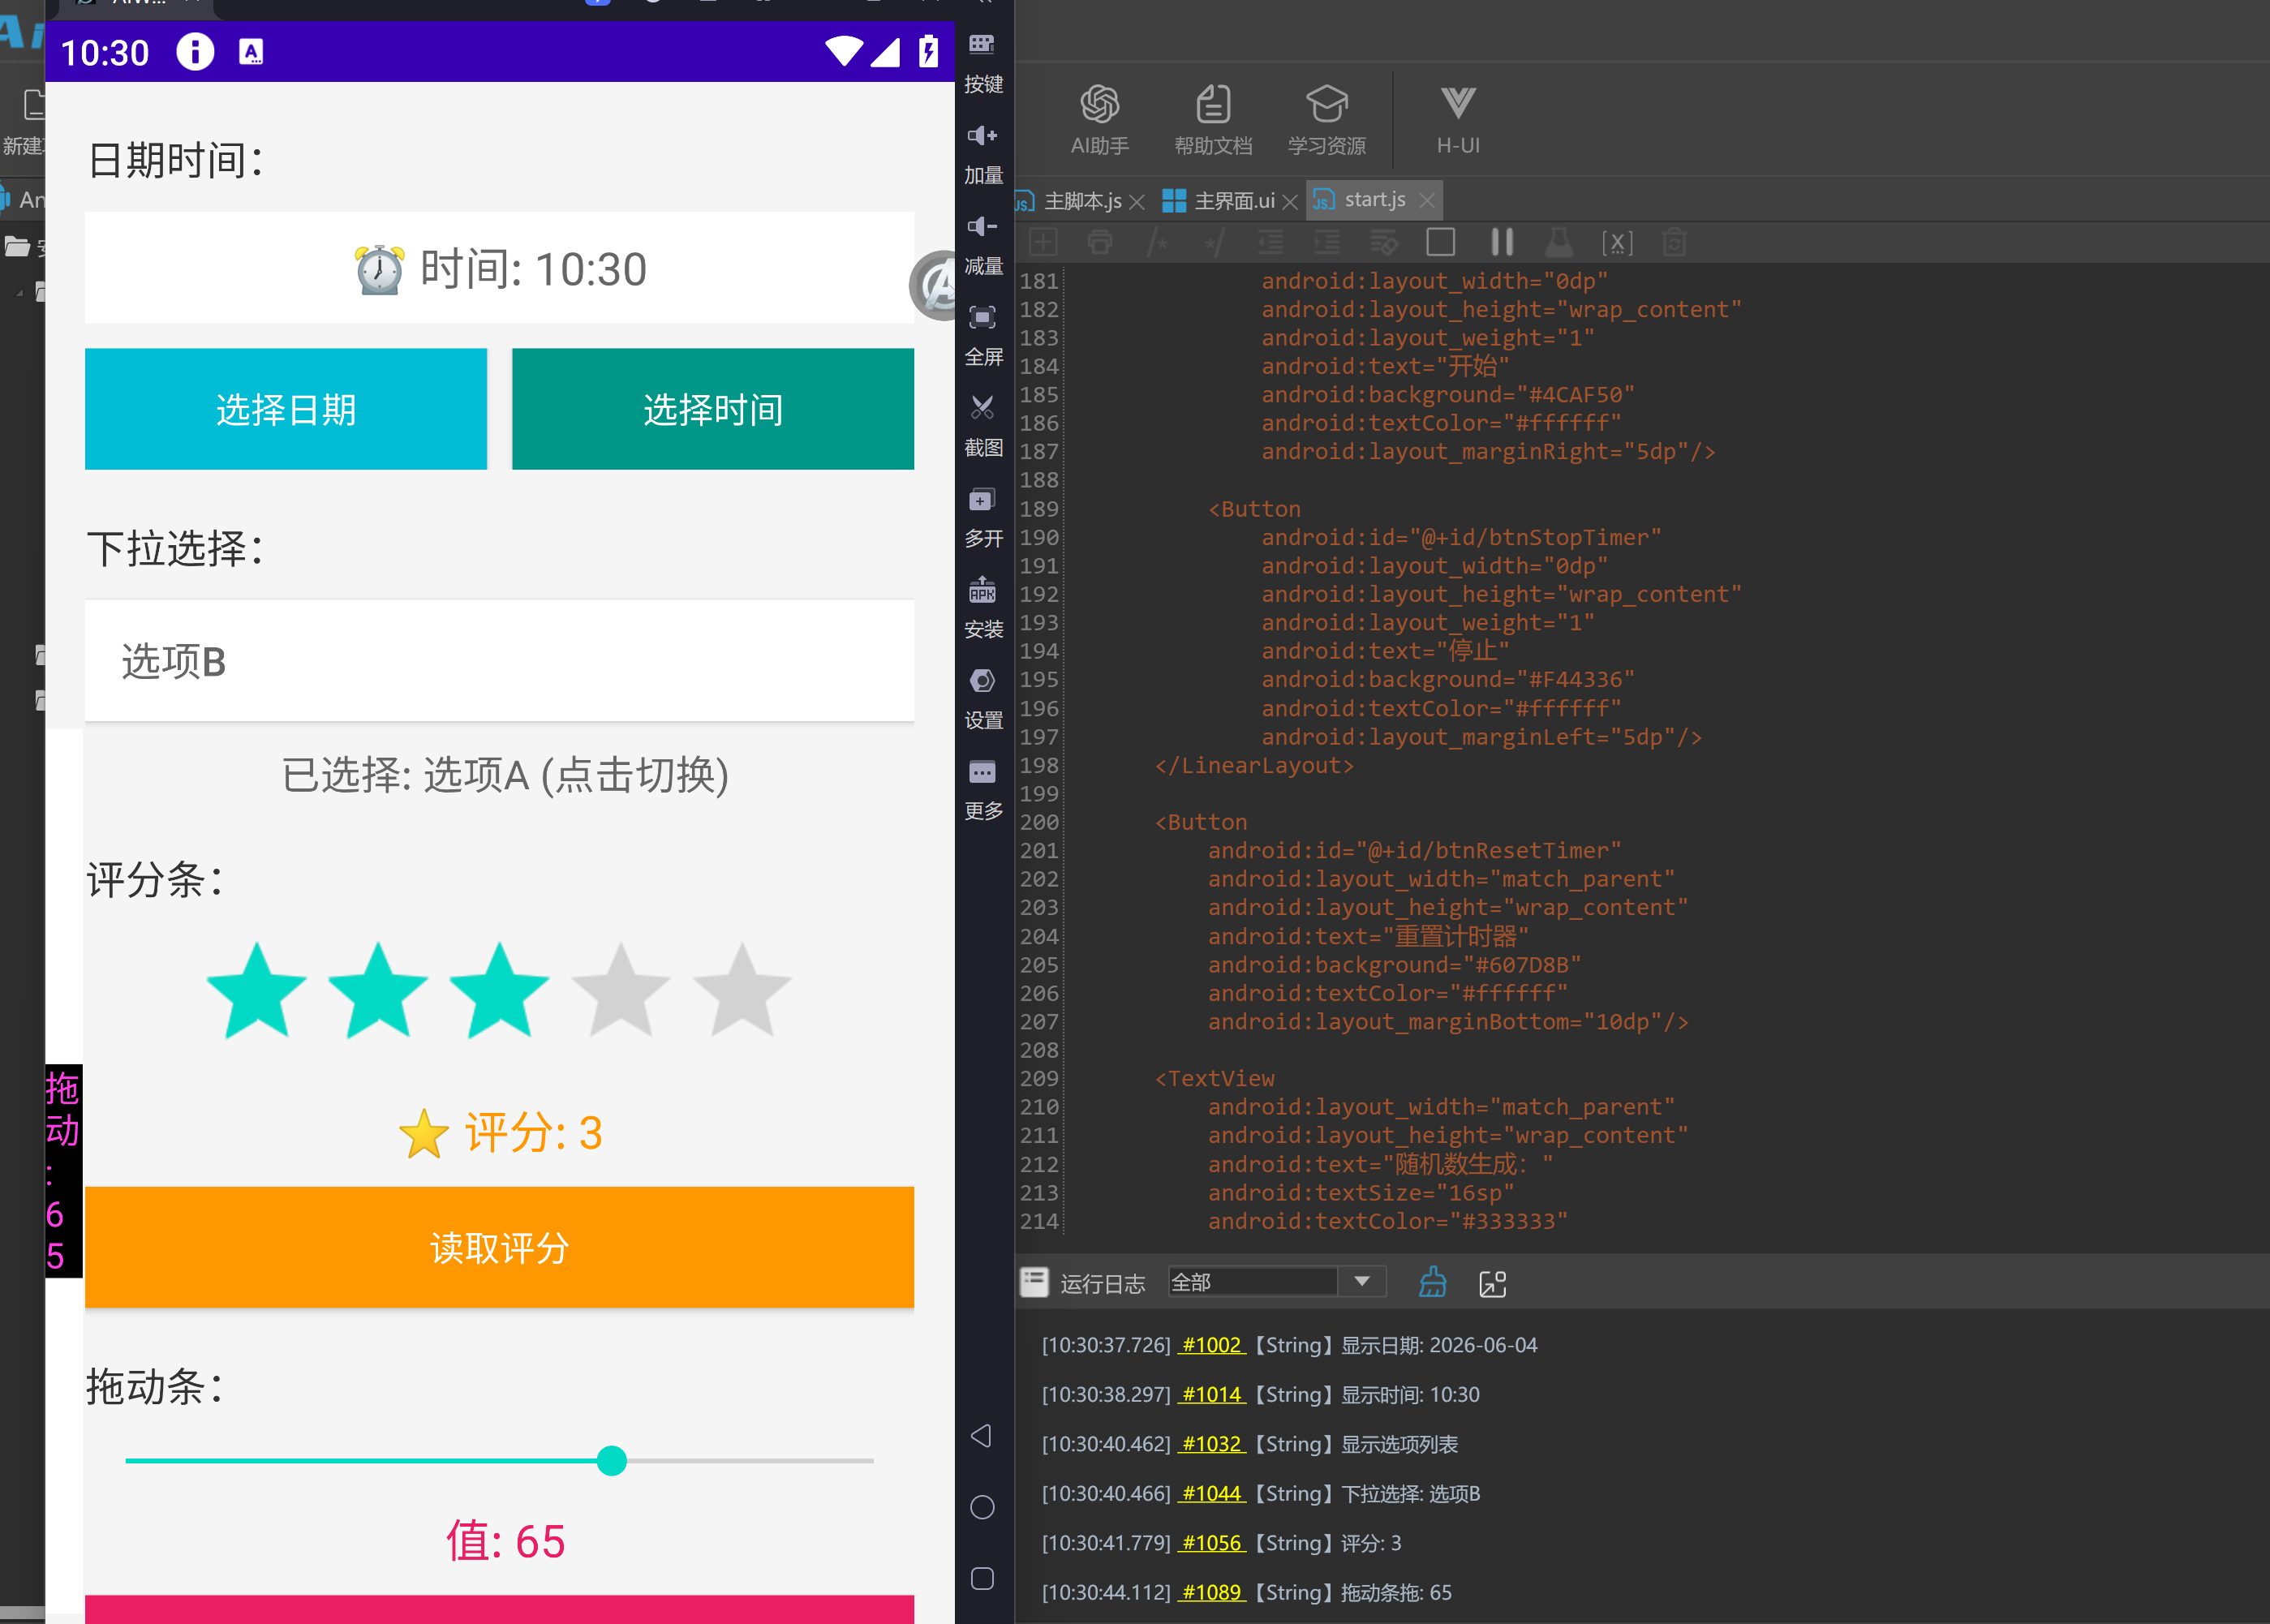Viewport: 2270px width, 1624px height.
Task: Open the 选项B dropdown spinner
Action: [499, 661]
